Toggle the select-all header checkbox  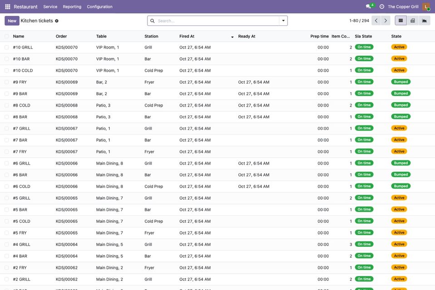click(x=7, y=36)
